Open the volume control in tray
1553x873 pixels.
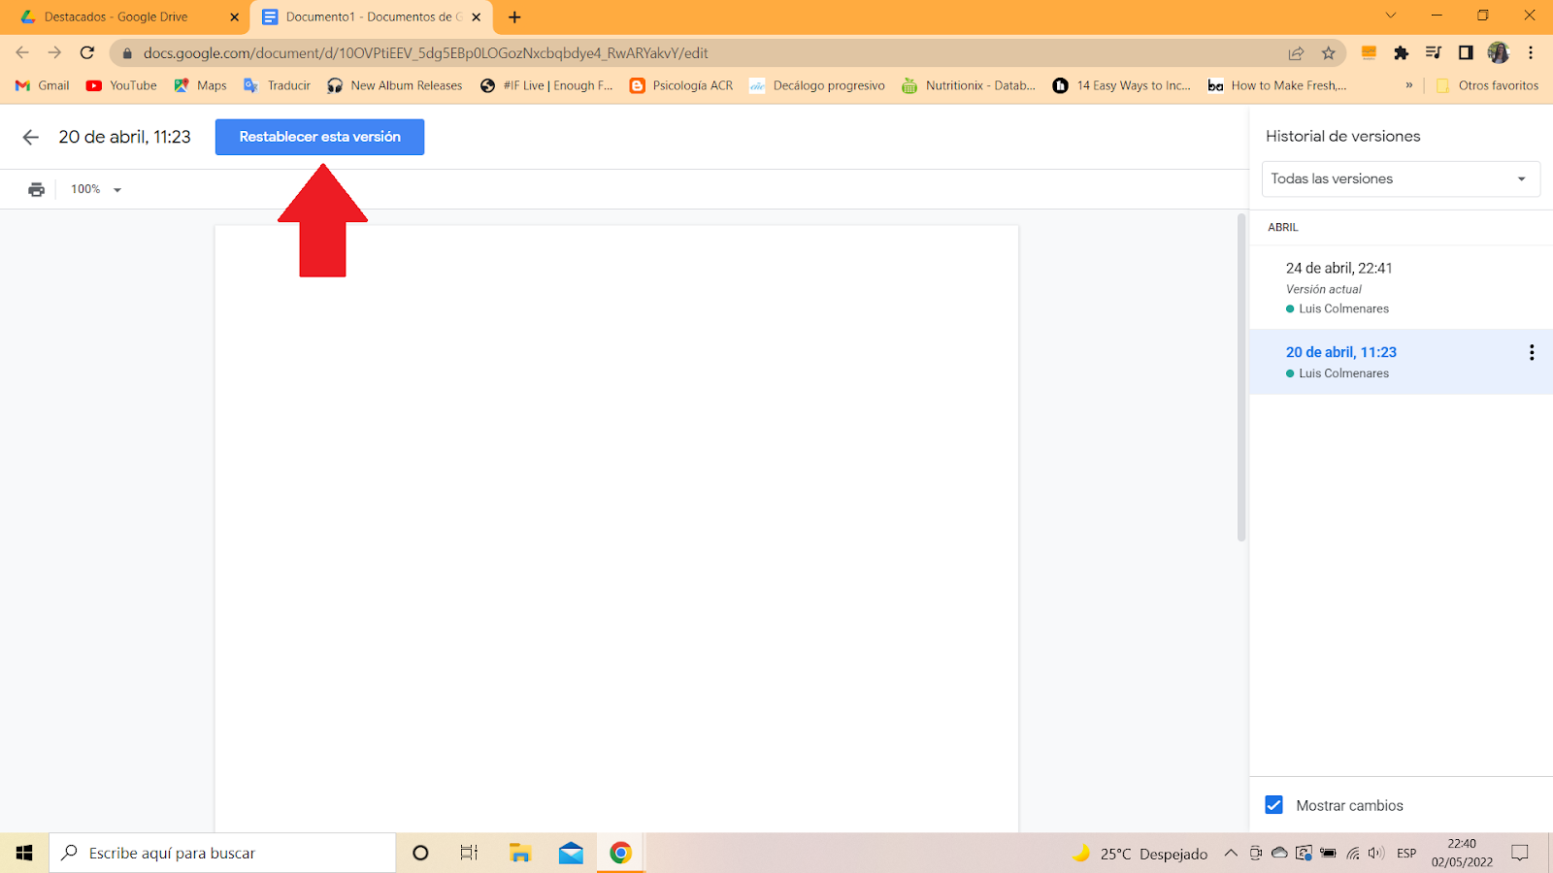1376,854
